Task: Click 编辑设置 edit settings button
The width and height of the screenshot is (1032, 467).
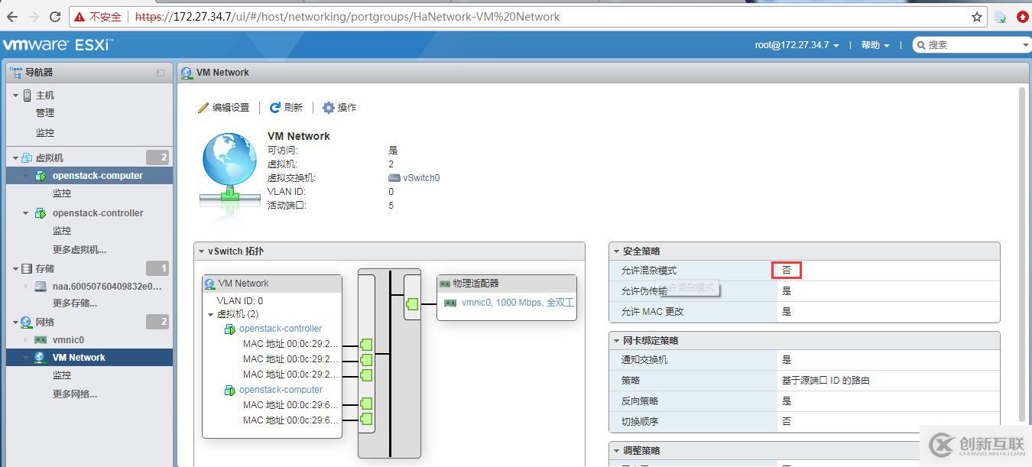Action: pos(223,108)
